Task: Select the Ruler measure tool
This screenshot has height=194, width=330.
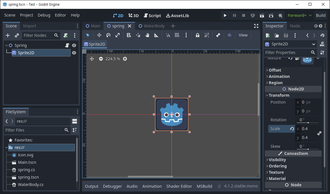Action: 156,35
